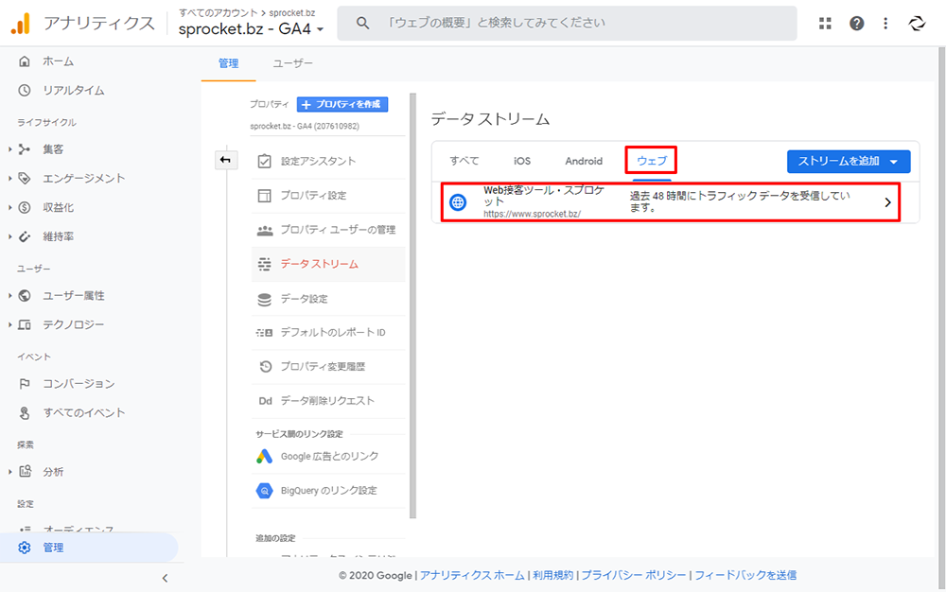Click the https://www.sprocket.bz/ stream URL
Viewport: 946px width, 592px height.
click(532, 214)
